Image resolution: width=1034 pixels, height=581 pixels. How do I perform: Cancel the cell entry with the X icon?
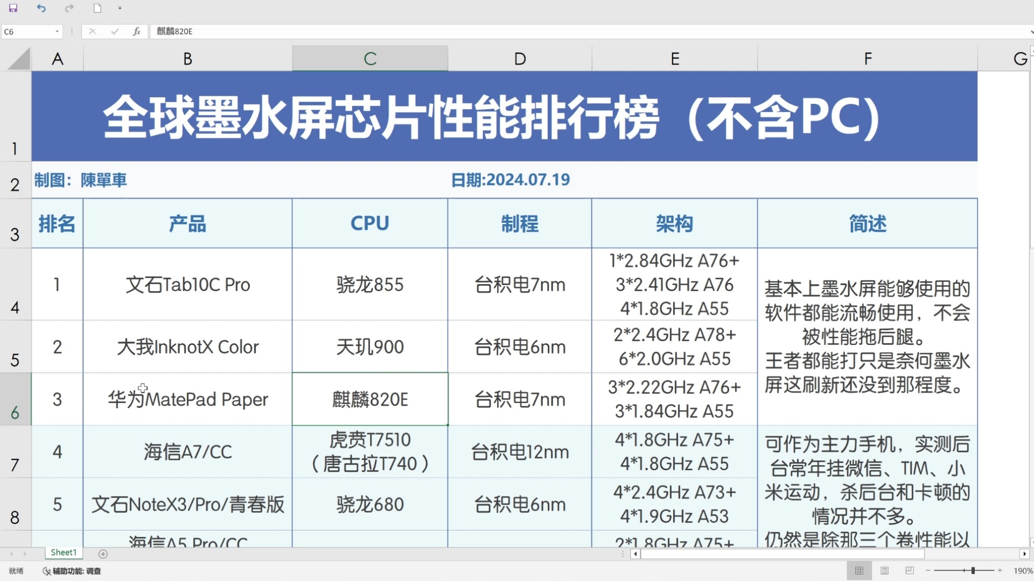click(92, 31)
